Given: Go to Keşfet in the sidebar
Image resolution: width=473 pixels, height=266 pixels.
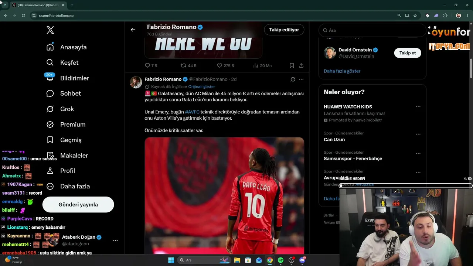Looking at the screenshot, I should click(x=62, y=63).
